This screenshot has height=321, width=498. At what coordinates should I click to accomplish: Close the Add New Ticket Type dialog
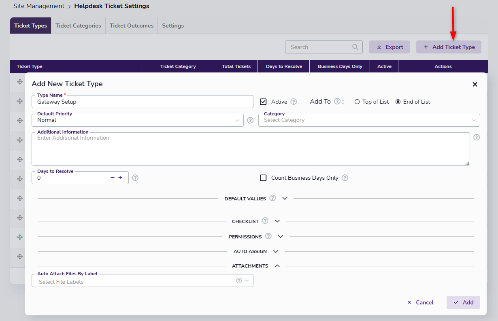(475, 84)
